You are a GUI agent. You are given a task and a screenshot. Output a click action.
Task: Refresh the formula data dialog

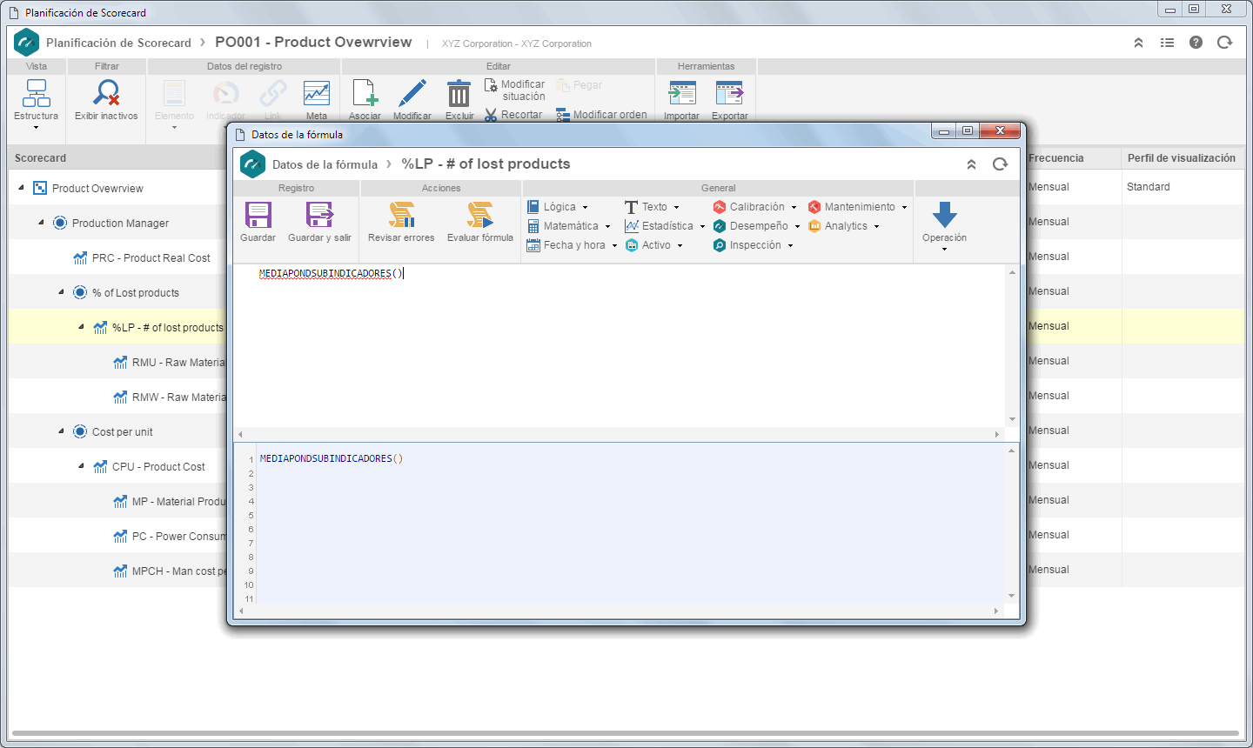(1000, 164)
